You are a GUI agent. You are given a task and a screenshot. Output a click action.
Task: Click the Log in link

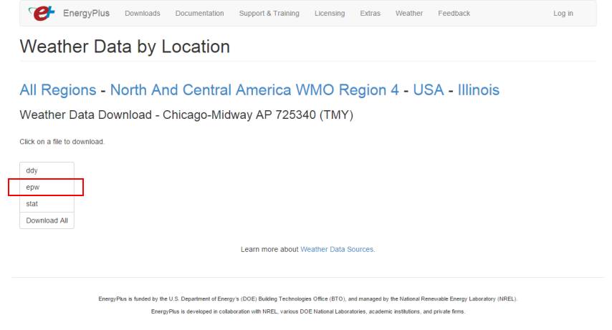[x=563, y=14]
